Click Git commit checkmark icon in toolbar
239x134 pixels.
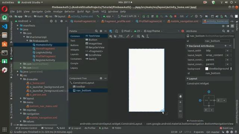(192, 16)
